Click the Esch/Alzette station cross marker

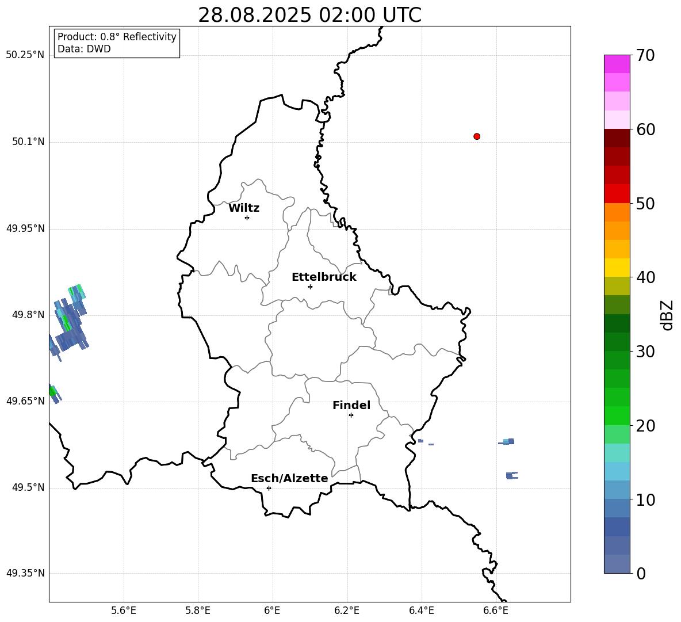tap(269, 488)
